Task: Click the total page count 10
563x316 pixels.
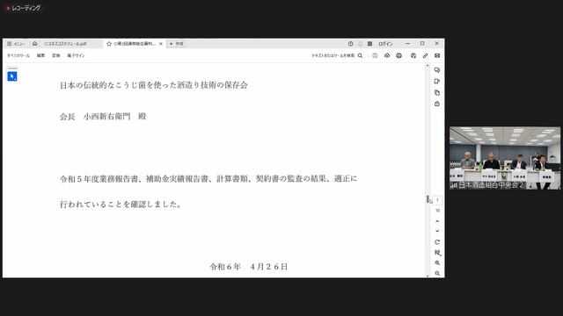Action: click(x=437, y=211)
